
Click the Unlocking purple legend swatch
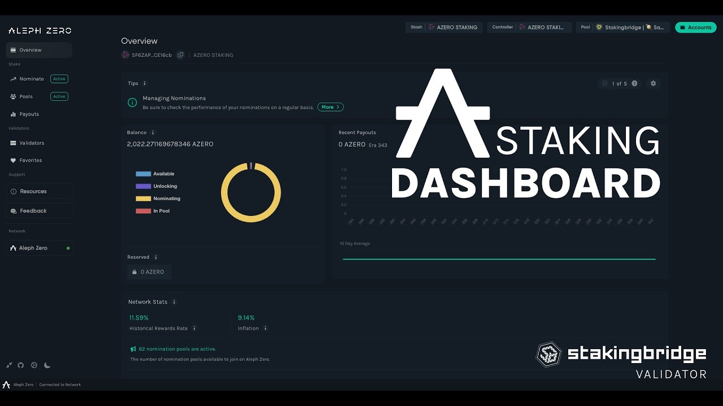143,186
